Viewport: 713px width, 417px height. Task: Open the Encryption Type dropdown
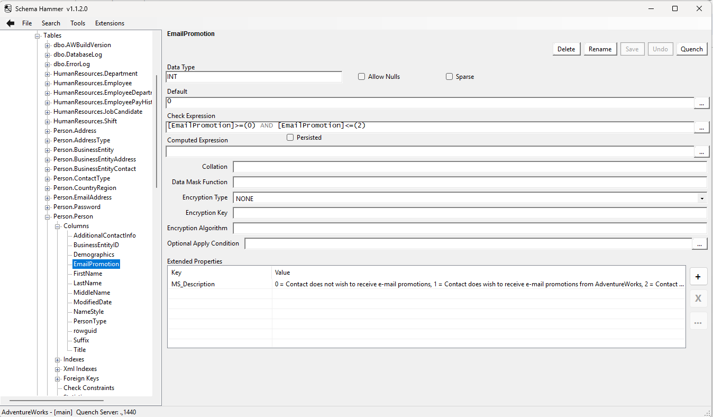702,198
